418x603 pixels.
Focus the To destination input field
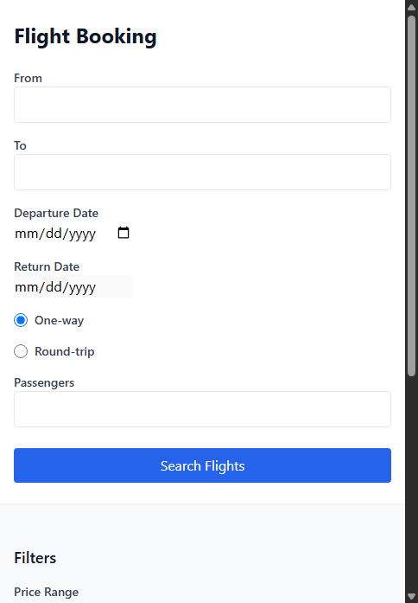click(202, 172)
